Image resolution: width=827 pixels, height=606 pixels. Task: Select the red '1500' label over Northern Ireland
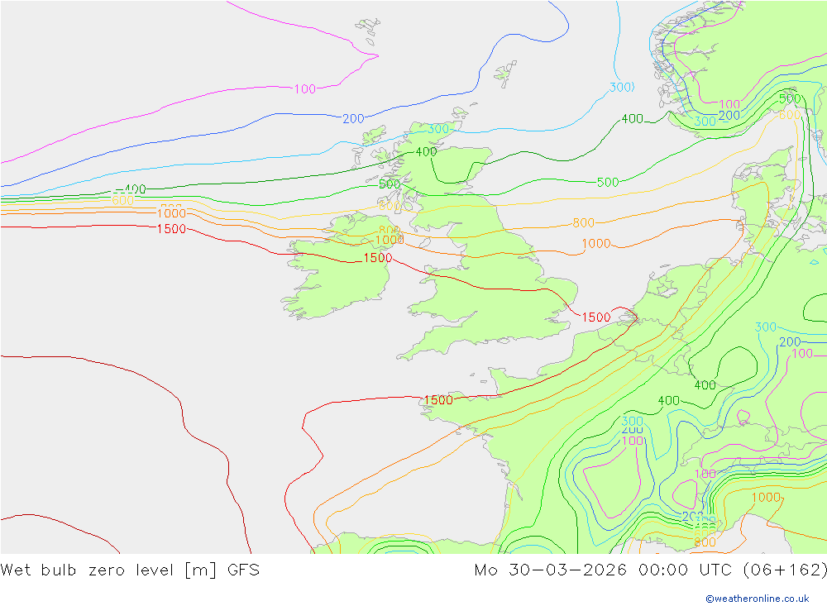[x=378, y=258]
